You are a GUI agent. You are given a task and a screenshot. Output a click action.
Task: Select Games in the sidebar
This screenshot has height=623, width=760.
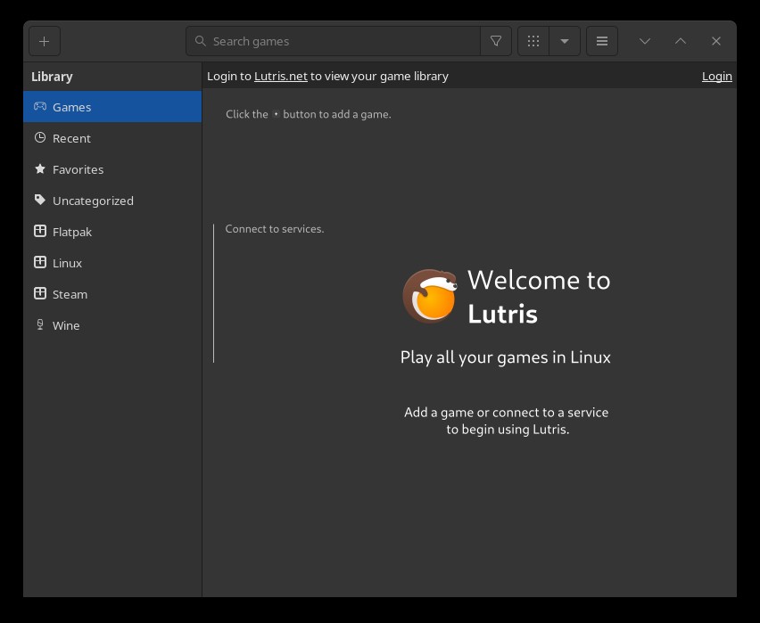[112, 107]
